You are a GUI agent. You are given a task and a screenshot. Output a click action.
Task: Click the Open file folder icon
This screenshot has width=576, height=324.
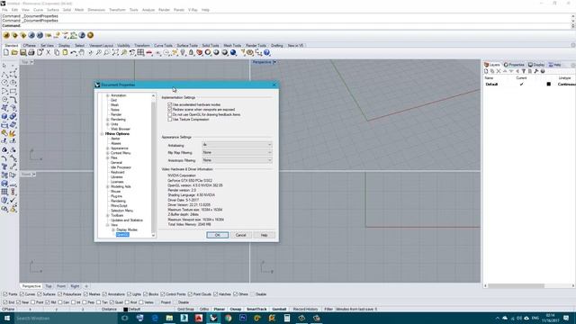tap(14, 53)
